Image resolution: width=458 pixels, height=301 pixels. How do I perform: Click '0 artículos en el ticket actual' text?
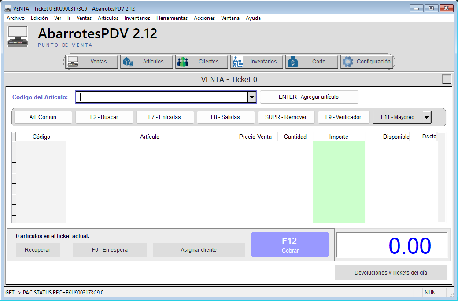click(x=52, y=236)
